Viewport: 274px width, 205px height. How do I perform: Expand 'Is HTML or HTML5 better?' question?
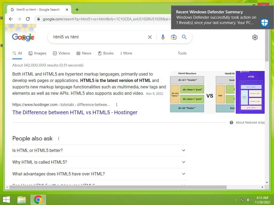tap(99, 151)
